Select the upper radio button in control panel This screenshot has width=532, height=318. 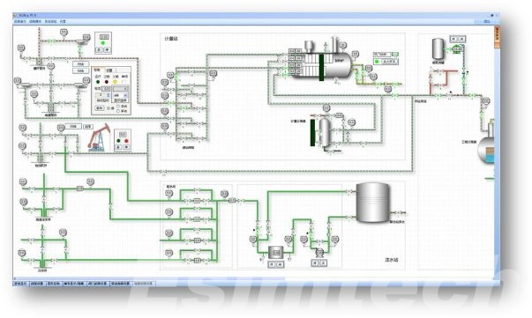click(x=118, y=107)
